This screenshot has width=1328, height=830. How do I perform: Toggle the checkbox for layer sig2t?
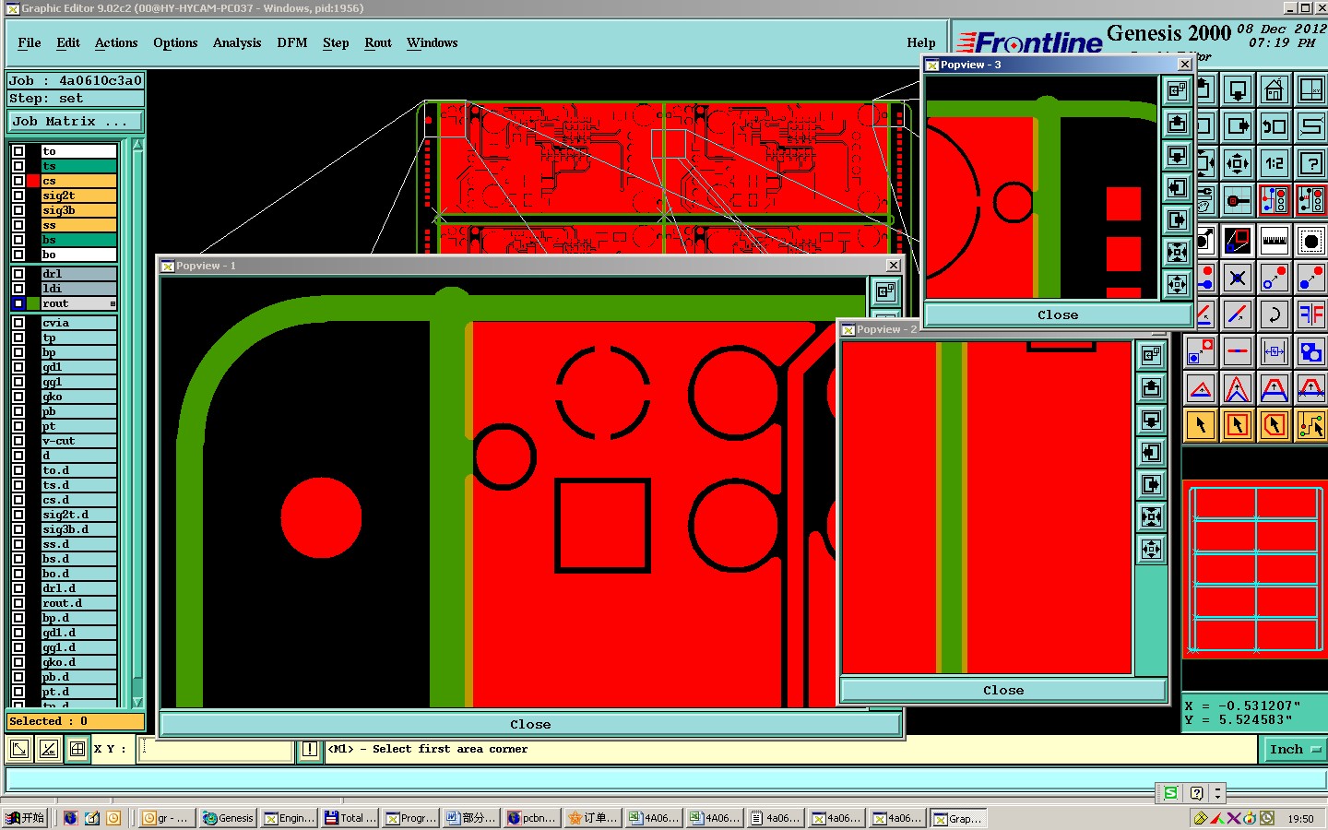coord(18,196)
